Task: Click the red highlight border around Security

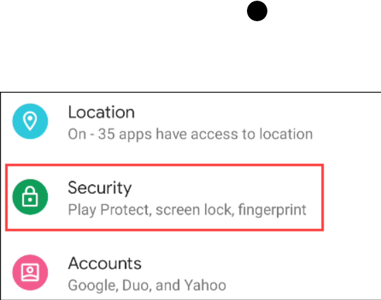Action: 164,165
